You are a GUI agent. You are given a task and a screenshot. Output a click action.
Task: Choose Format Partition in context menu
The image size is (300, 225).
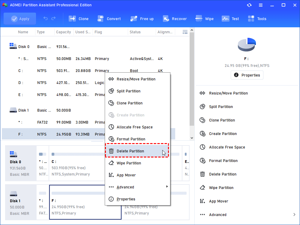(138, 139)
